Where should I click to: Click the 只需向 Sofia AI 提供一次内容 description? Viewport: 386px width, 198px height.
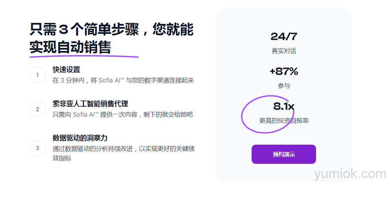click(123, 115)
